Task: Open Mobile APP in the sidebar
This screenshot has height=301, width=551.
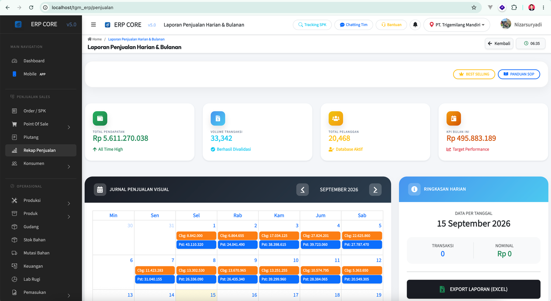Action: tap(41, 74)
